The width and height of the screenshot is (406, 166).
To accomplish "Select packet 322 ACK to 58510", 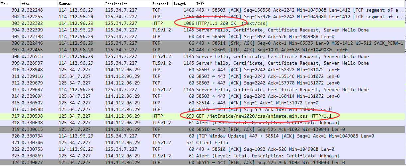I will [x=203, y=149].
